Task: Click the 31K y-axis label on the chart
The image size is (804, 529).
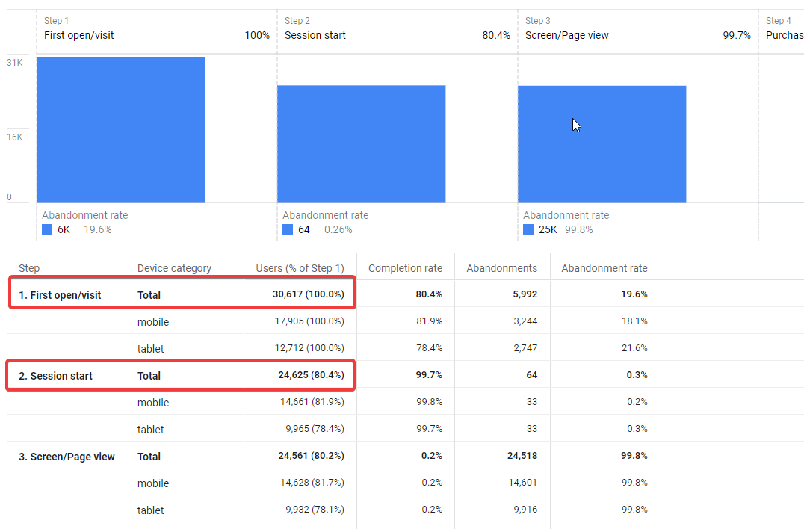Action: click(14, 63)
